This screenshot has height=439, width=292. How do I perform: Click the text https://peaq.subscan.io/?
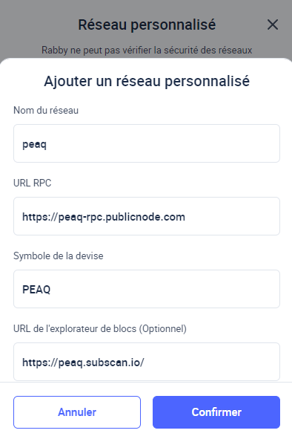[x=83, y=362]
